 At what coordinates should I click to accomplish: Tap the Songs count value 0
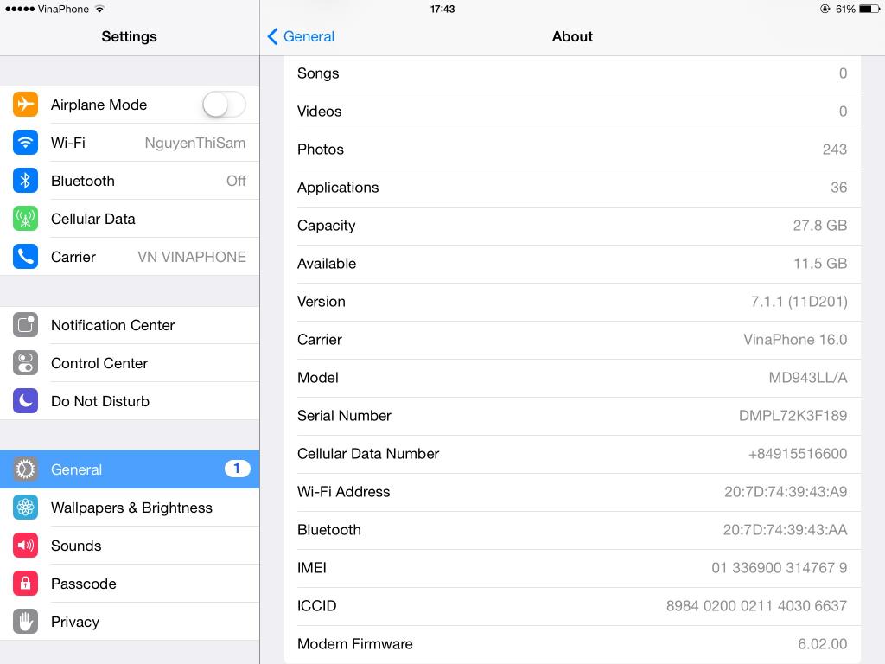(x=843, y=73)
